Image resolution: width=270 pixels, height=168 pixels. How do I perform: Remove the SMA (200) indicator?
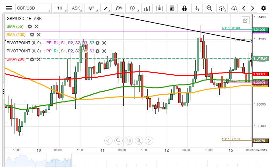(38, 59)
